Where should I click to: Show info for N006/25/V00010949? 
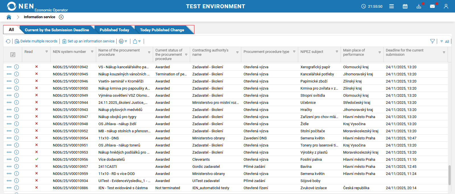tap(17, 95)
